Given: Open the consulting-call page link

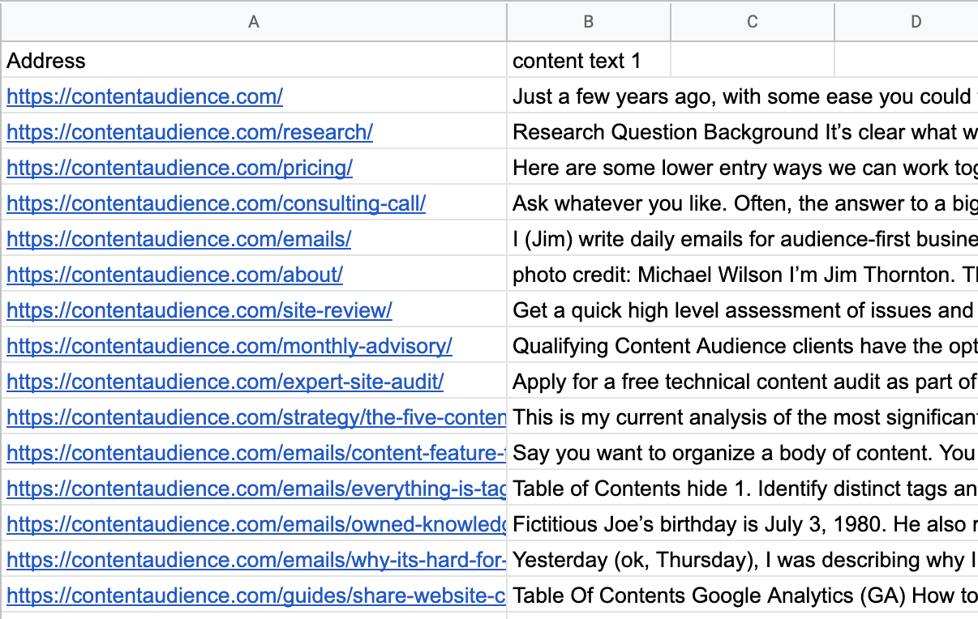Looking at the screenshot, I should [x=216, y=203].
